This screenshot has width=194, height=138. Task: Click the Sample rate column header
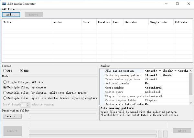[161, 22]
